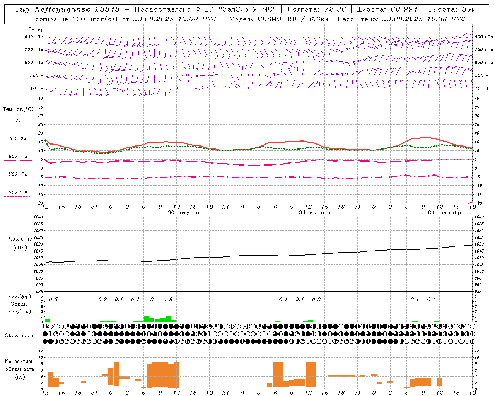Click the 0.5 precipitation amount value
The width and height of the screenshot is (495, 396).
click(x=53, y=299)
